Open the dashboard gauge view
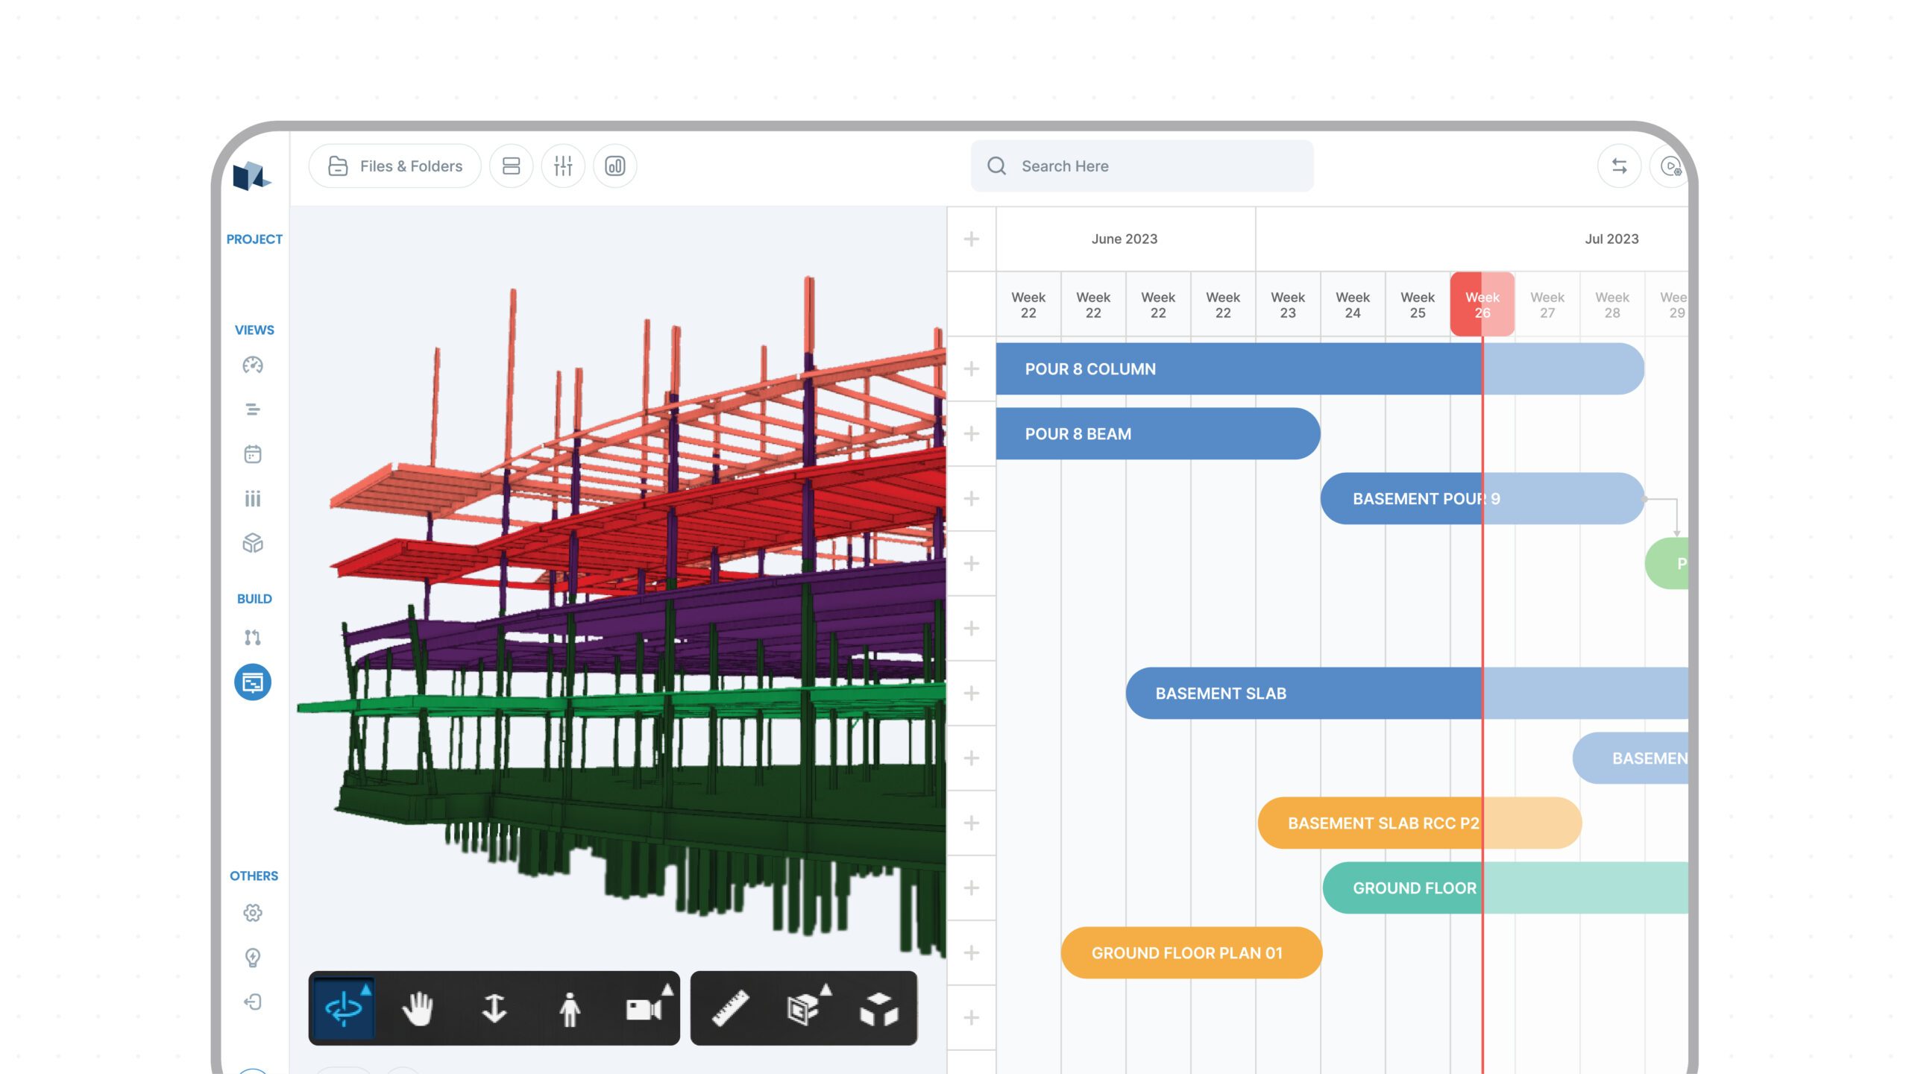 [254, 365]
